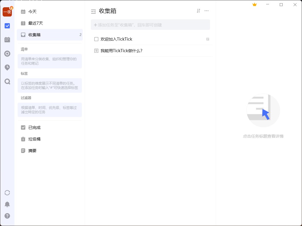Click note icon on 欢迎加入TickTick row
The height and width of the screenshot is (226, 302).
208,39
